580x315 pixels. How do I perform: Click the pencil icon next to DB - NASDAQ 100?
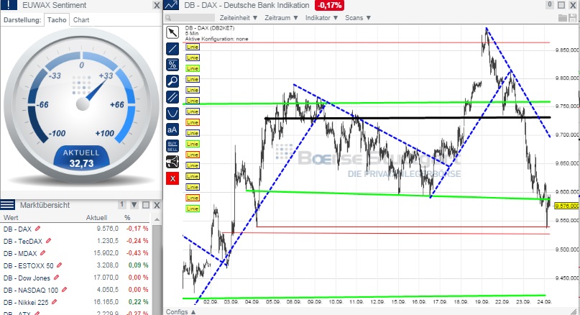65,290
